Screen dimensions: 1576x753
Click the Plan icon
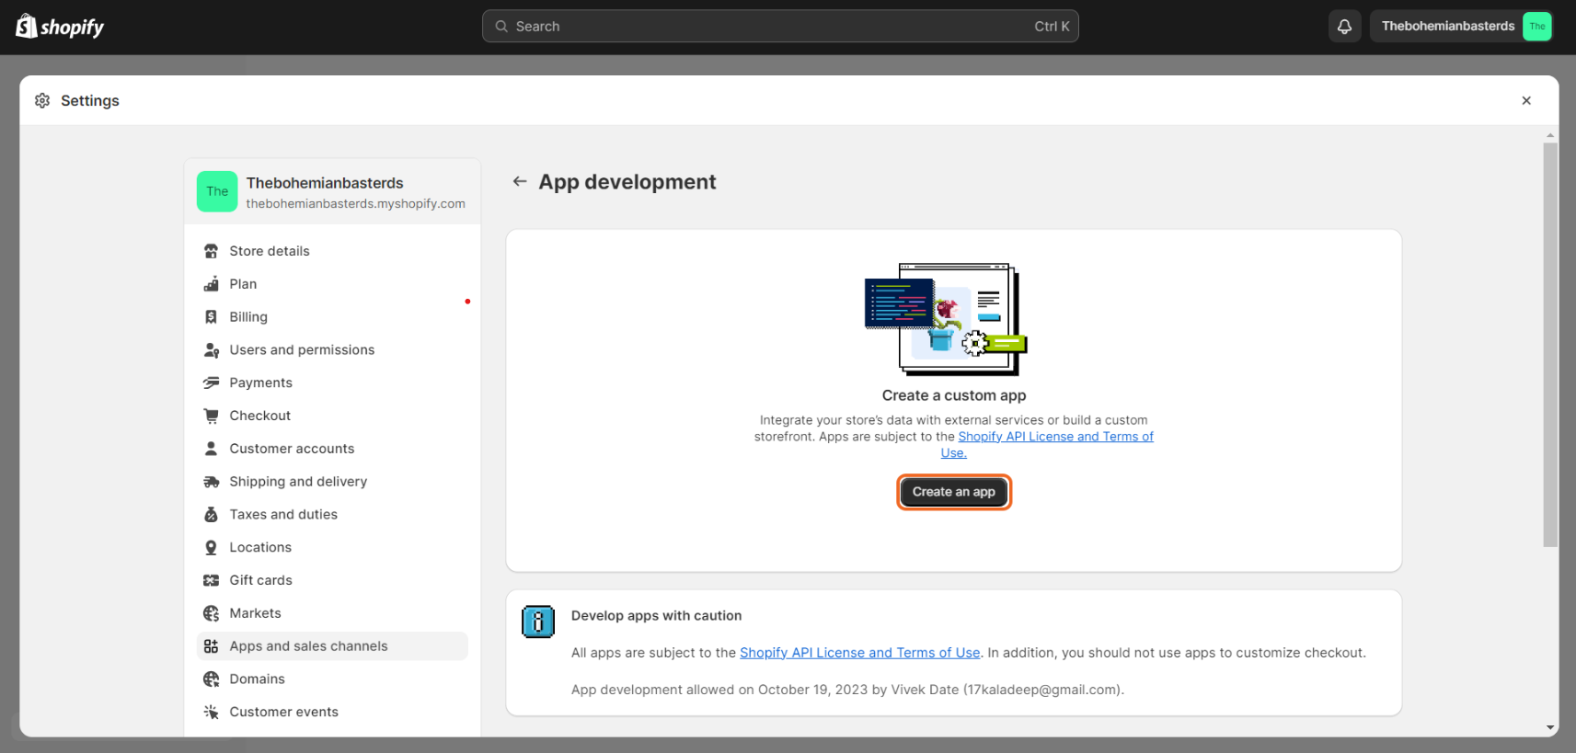[212, 284]
